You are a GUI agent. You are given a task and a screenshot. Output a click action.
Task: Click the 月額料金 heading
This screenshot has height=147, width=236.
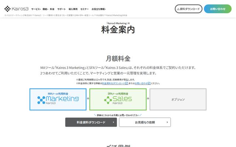tap(118, 58)
